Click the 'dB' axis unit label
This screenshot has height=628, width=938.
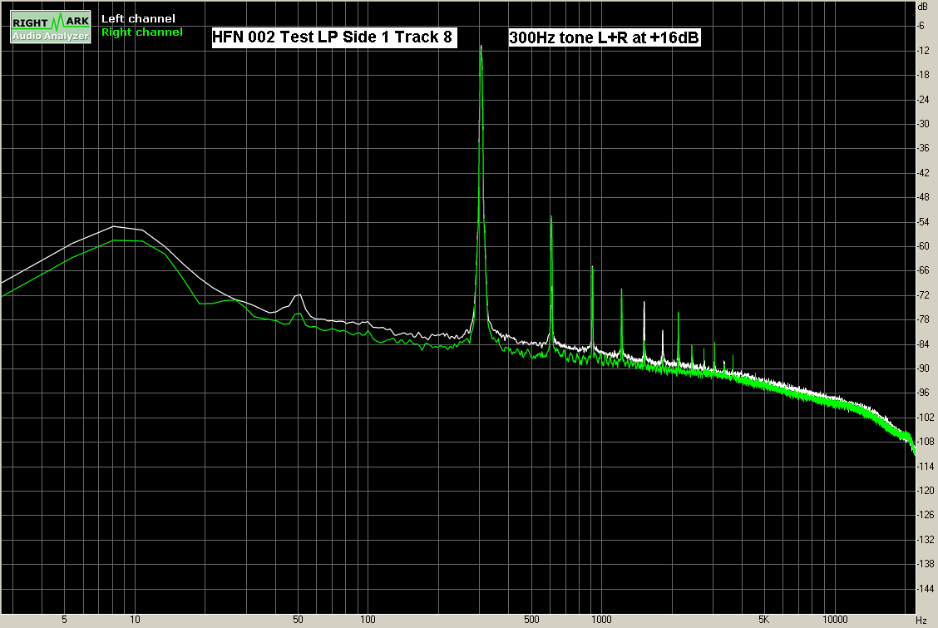[x=922, y=7]
